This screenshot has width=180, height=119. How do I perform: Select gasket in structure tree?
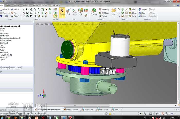tap(2, 28)
